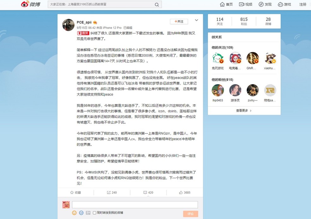Go to 首页 in top navigation
The image size is (311, 219).
click(x=226, y=4)
